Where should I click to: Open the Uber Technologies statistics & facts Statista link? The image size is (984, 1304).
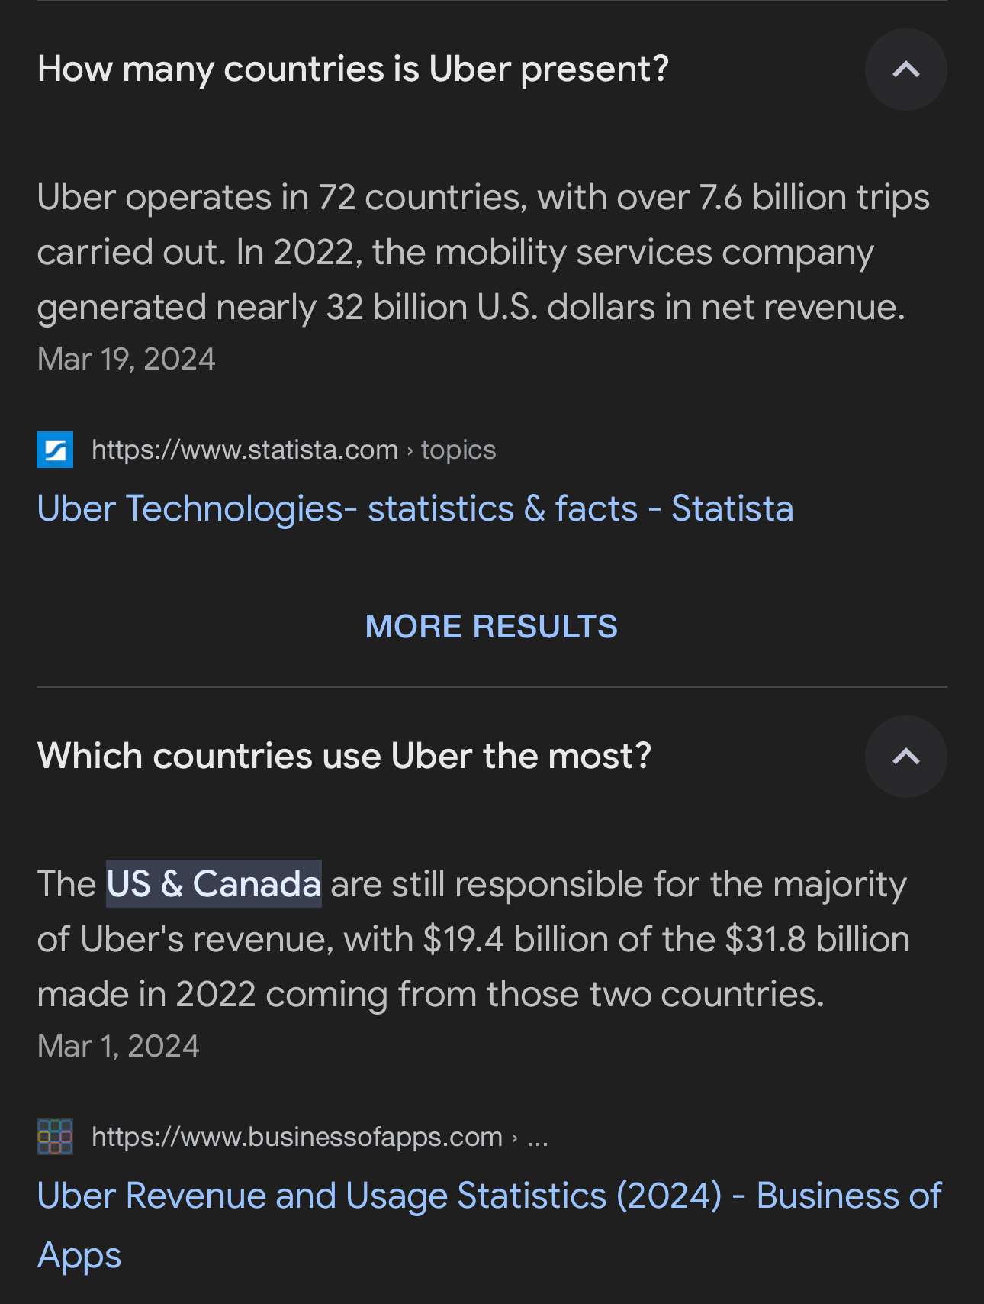(x=415, y=508)
